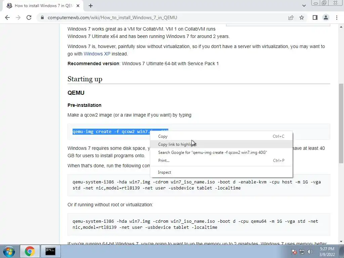Open the volume speaker tray icon
The height and width of the screenshot is (258, 344).
(310, 252)
